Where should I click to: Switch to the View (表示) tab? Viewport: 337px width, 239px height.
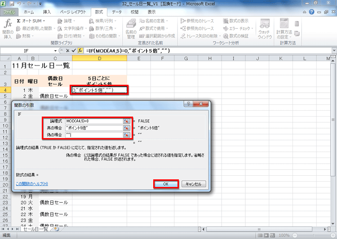coord(151,12)
